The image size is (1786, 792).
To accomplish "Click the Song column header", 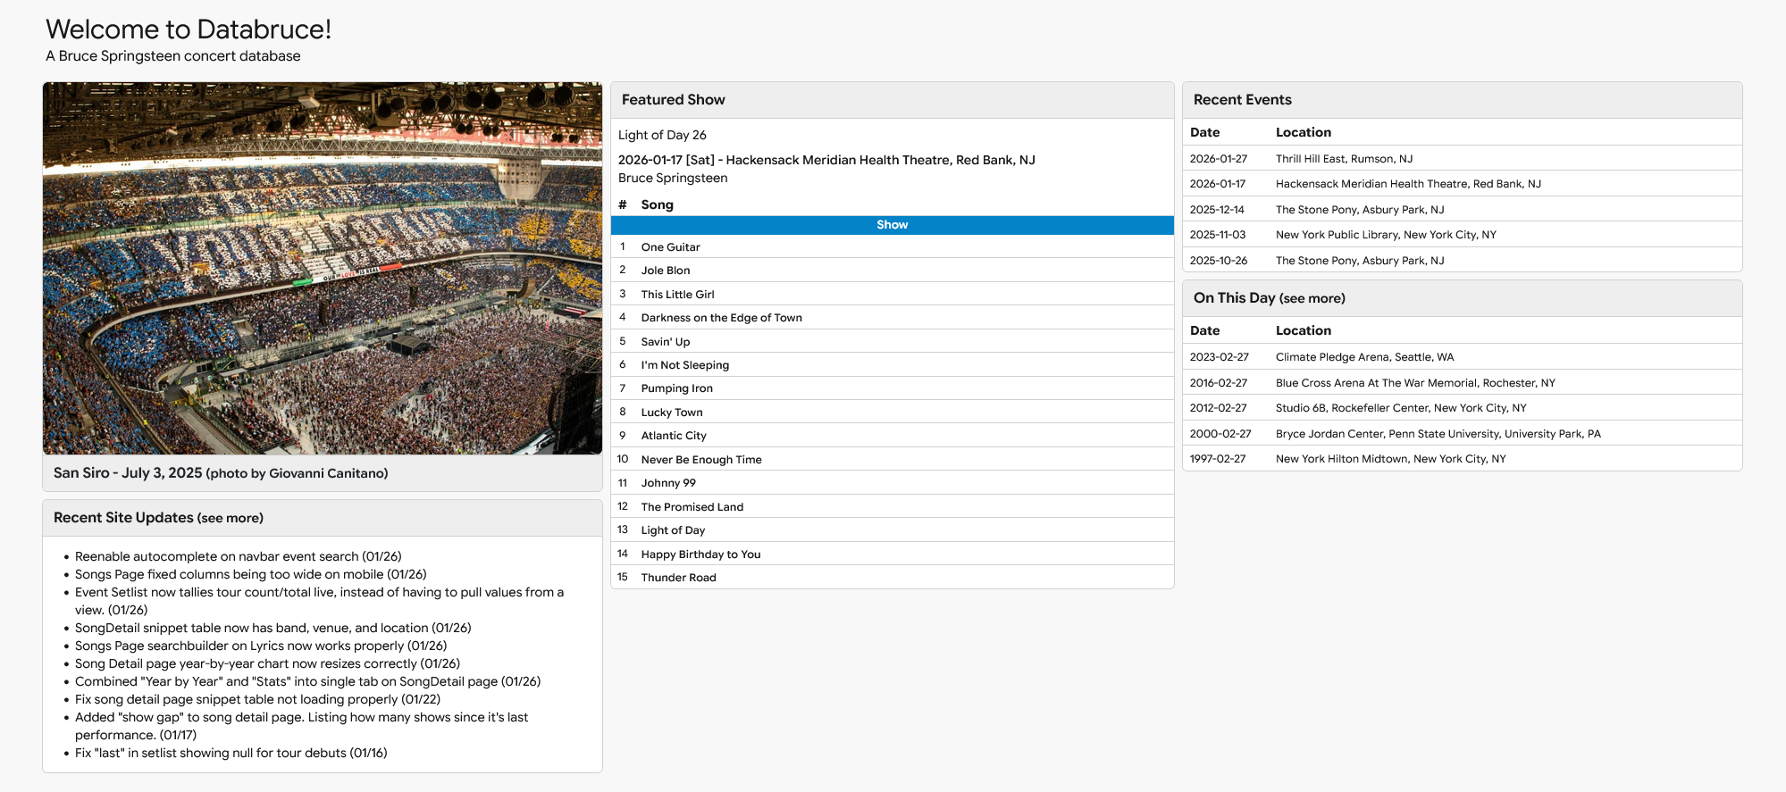I will coord(657,205).
